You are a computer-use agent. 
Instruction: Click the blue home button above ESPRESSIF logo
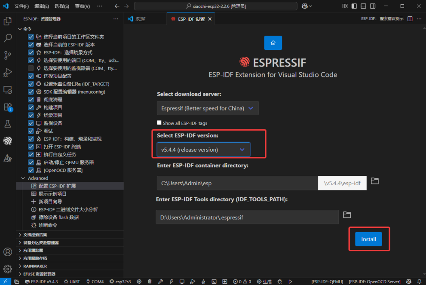click(x=273, y=43)
